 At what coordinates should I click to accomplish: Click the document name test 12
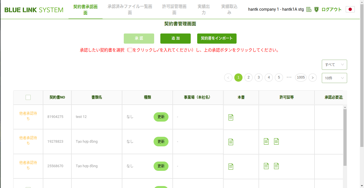point(81,117)
